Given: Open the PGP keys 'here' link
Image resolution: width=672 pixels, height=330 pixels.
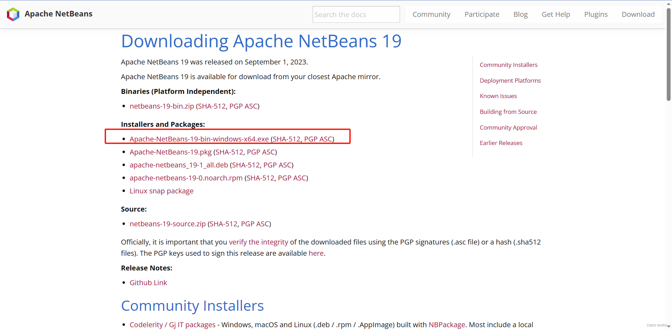Looking at the screenshot, I should click(x=316, y=253).
